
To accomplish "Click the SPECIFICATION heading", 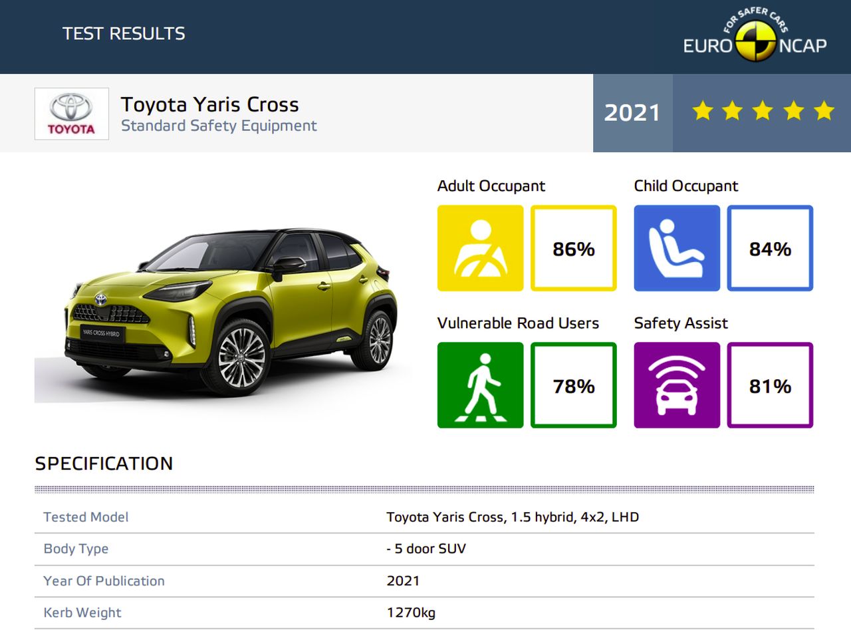I will click(x=104, y=464).
